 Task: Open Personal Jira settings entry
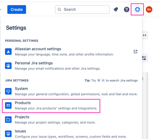coord(71,66)
